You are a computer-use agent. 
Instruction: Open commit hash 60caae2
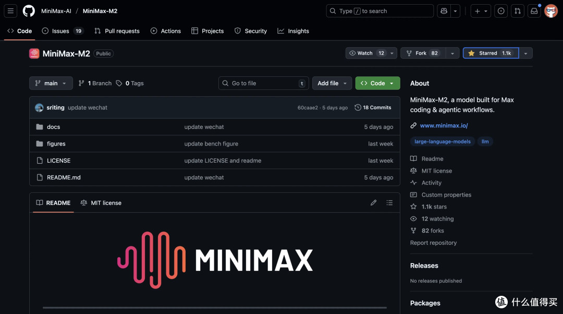tap(308, 108)
